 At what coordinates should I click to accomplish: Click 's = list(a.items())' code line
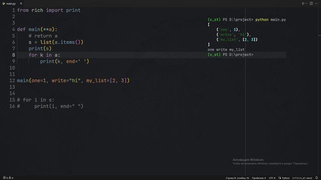[x=56, y=42]
